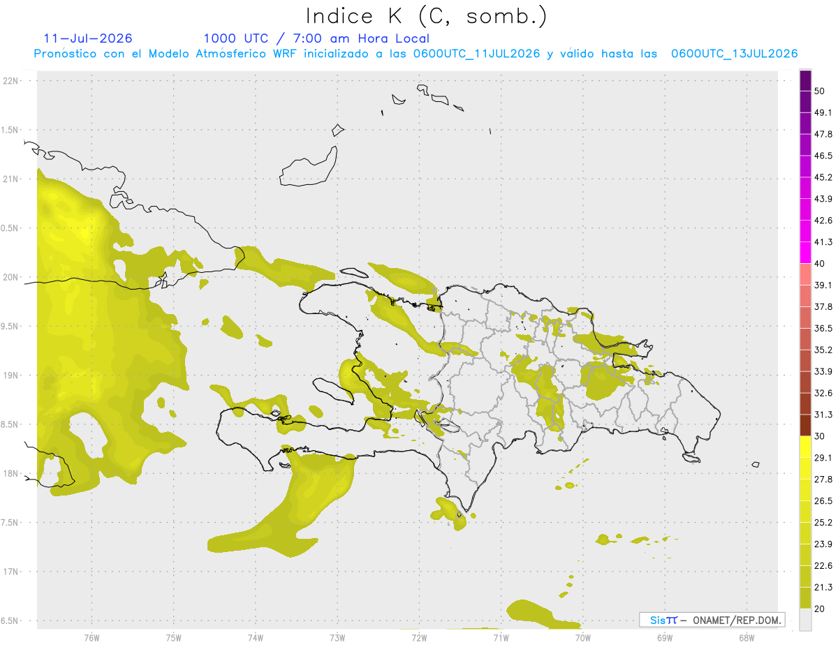Image resolution: width=838 pixels, height=647 pixels.
Task: Click the 0600UTC_11JUL2026 initialization text
Action: coord(476,54)
